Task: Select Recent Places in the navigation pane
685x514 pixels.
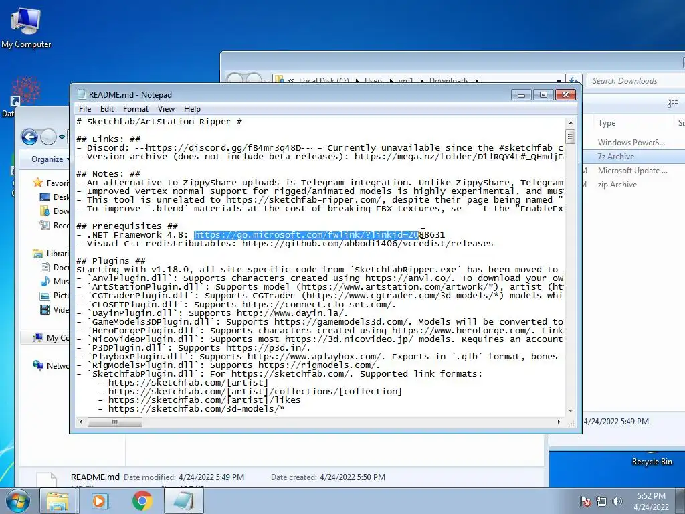Action: coord(54,225)
